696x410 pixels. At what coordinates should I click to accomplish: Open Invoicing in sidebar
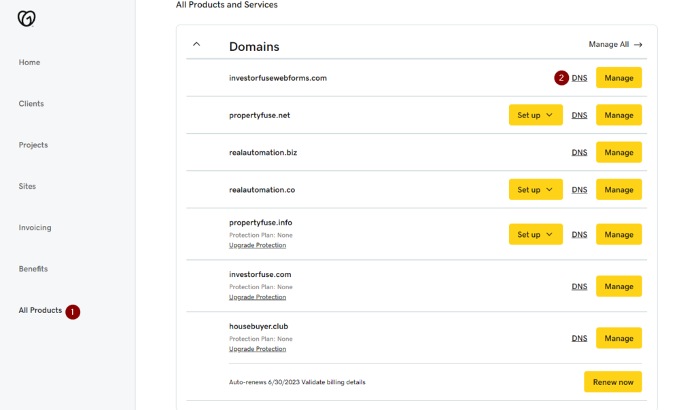[x=35, y=227]
